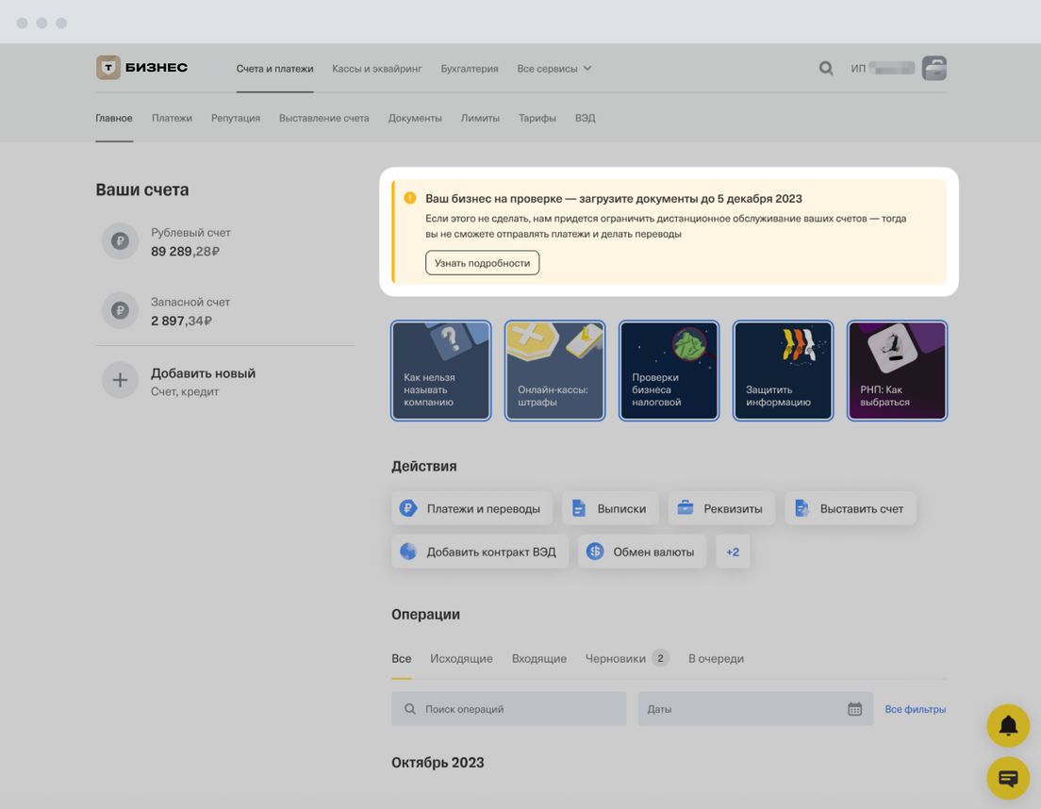Click the T-Business logo
This screenshot has height=809, width=1041.
click(x=141, y=67)
